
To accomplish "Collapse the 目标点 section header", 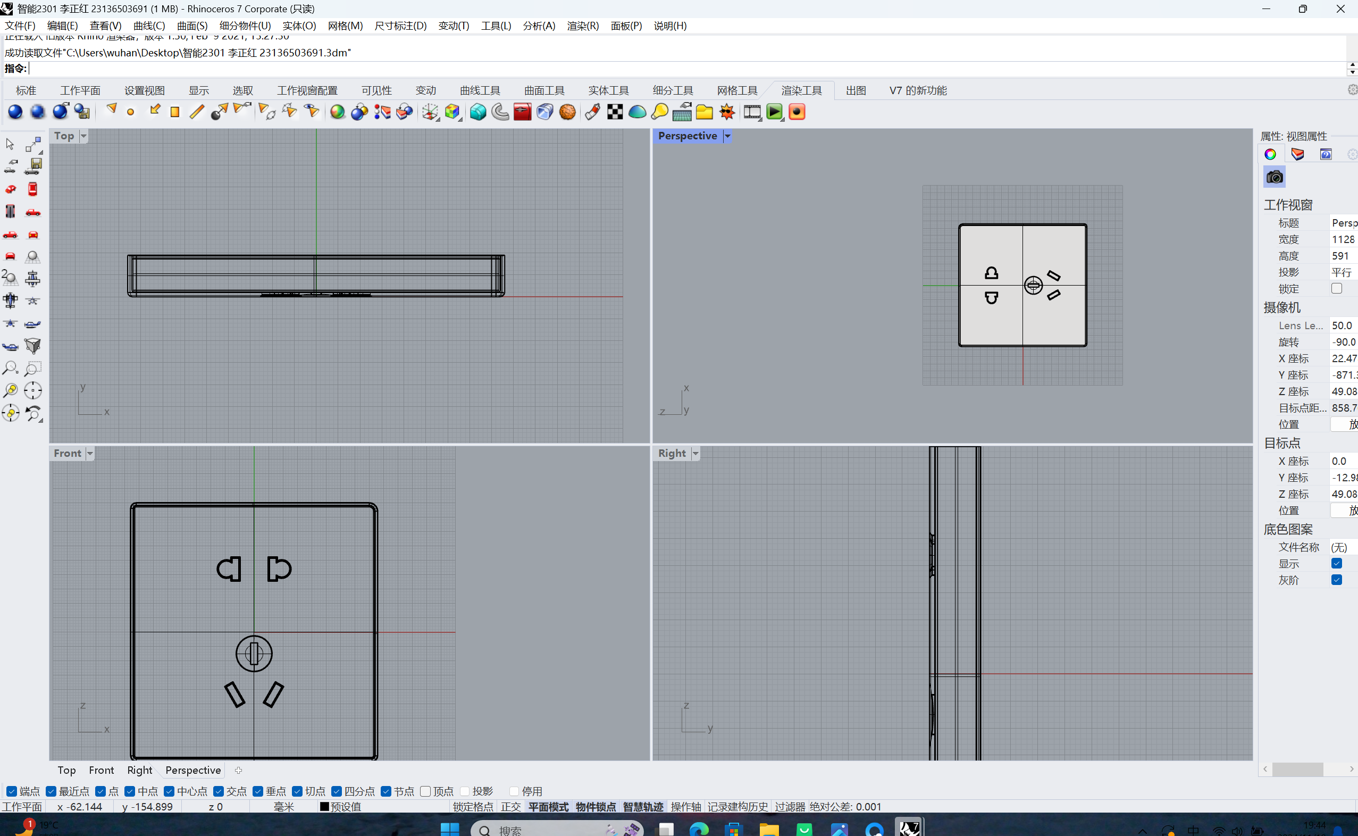I will coord(1282,443).
